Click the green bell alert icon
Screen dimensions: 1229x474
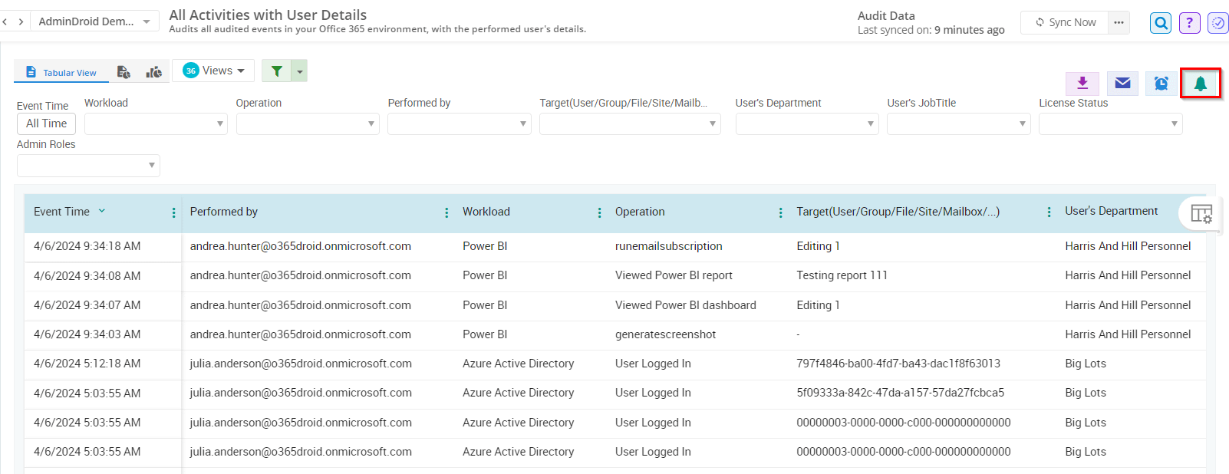[1200, 84]
